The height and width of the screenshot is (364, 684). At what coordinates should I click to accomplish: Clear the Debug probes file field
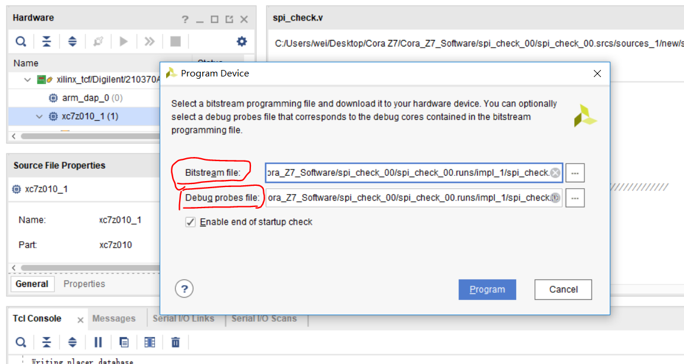[554, 198]
